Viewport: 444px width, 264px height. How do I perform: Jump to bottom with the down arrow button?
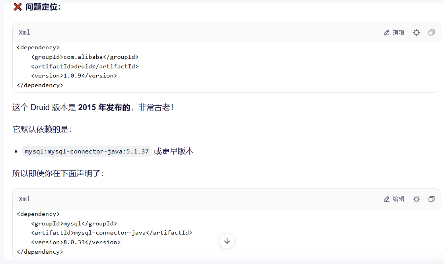pos(227,241)
